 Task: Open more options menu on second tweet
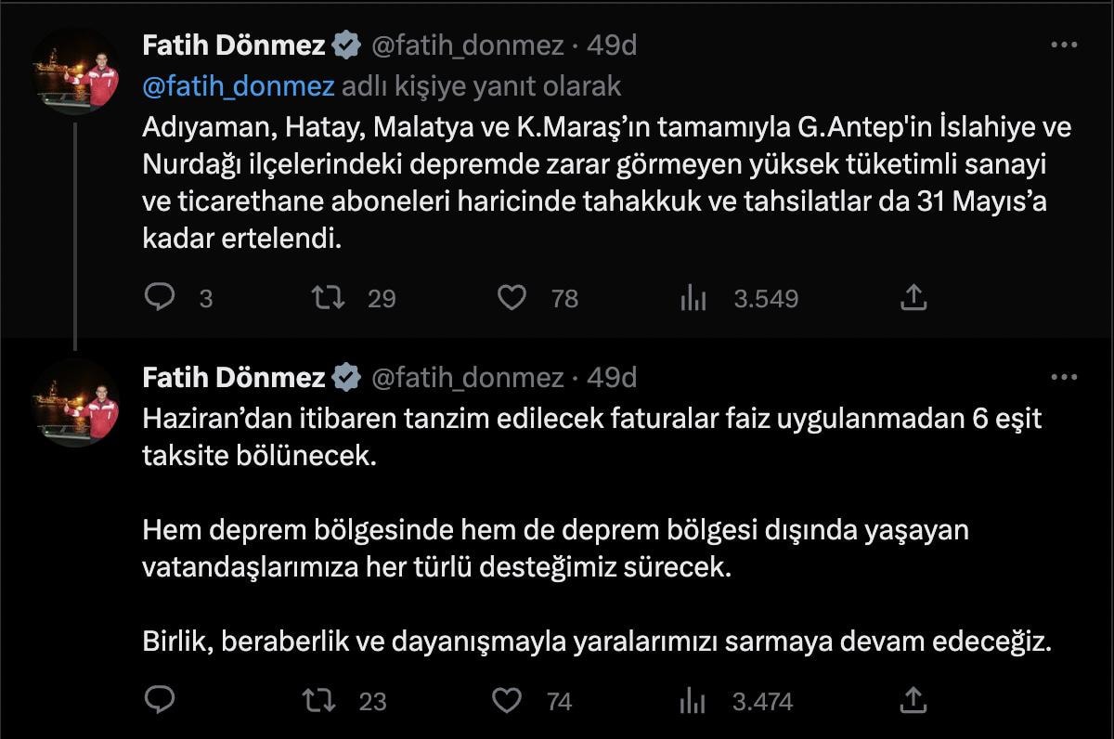1063,377
